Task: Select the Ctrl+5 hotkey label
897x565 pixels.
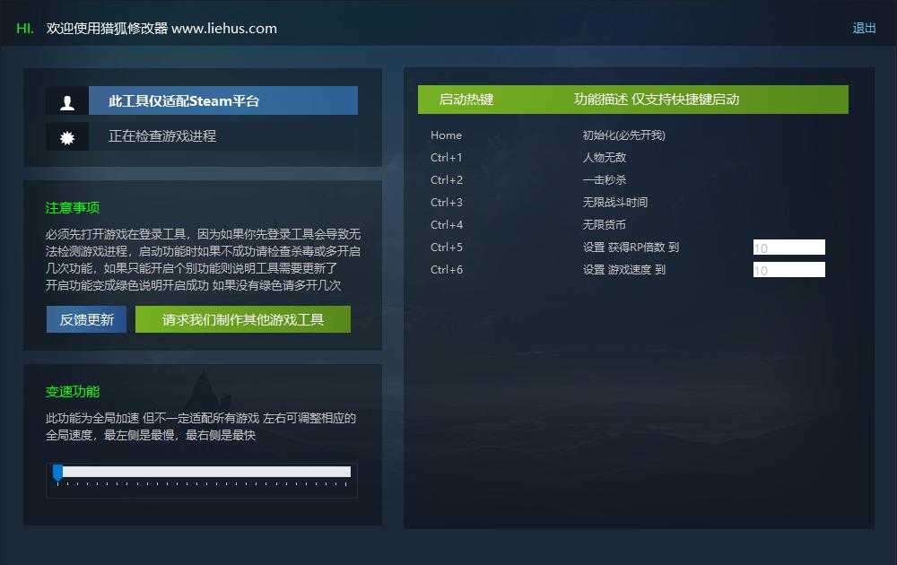Action: [446, 247]
